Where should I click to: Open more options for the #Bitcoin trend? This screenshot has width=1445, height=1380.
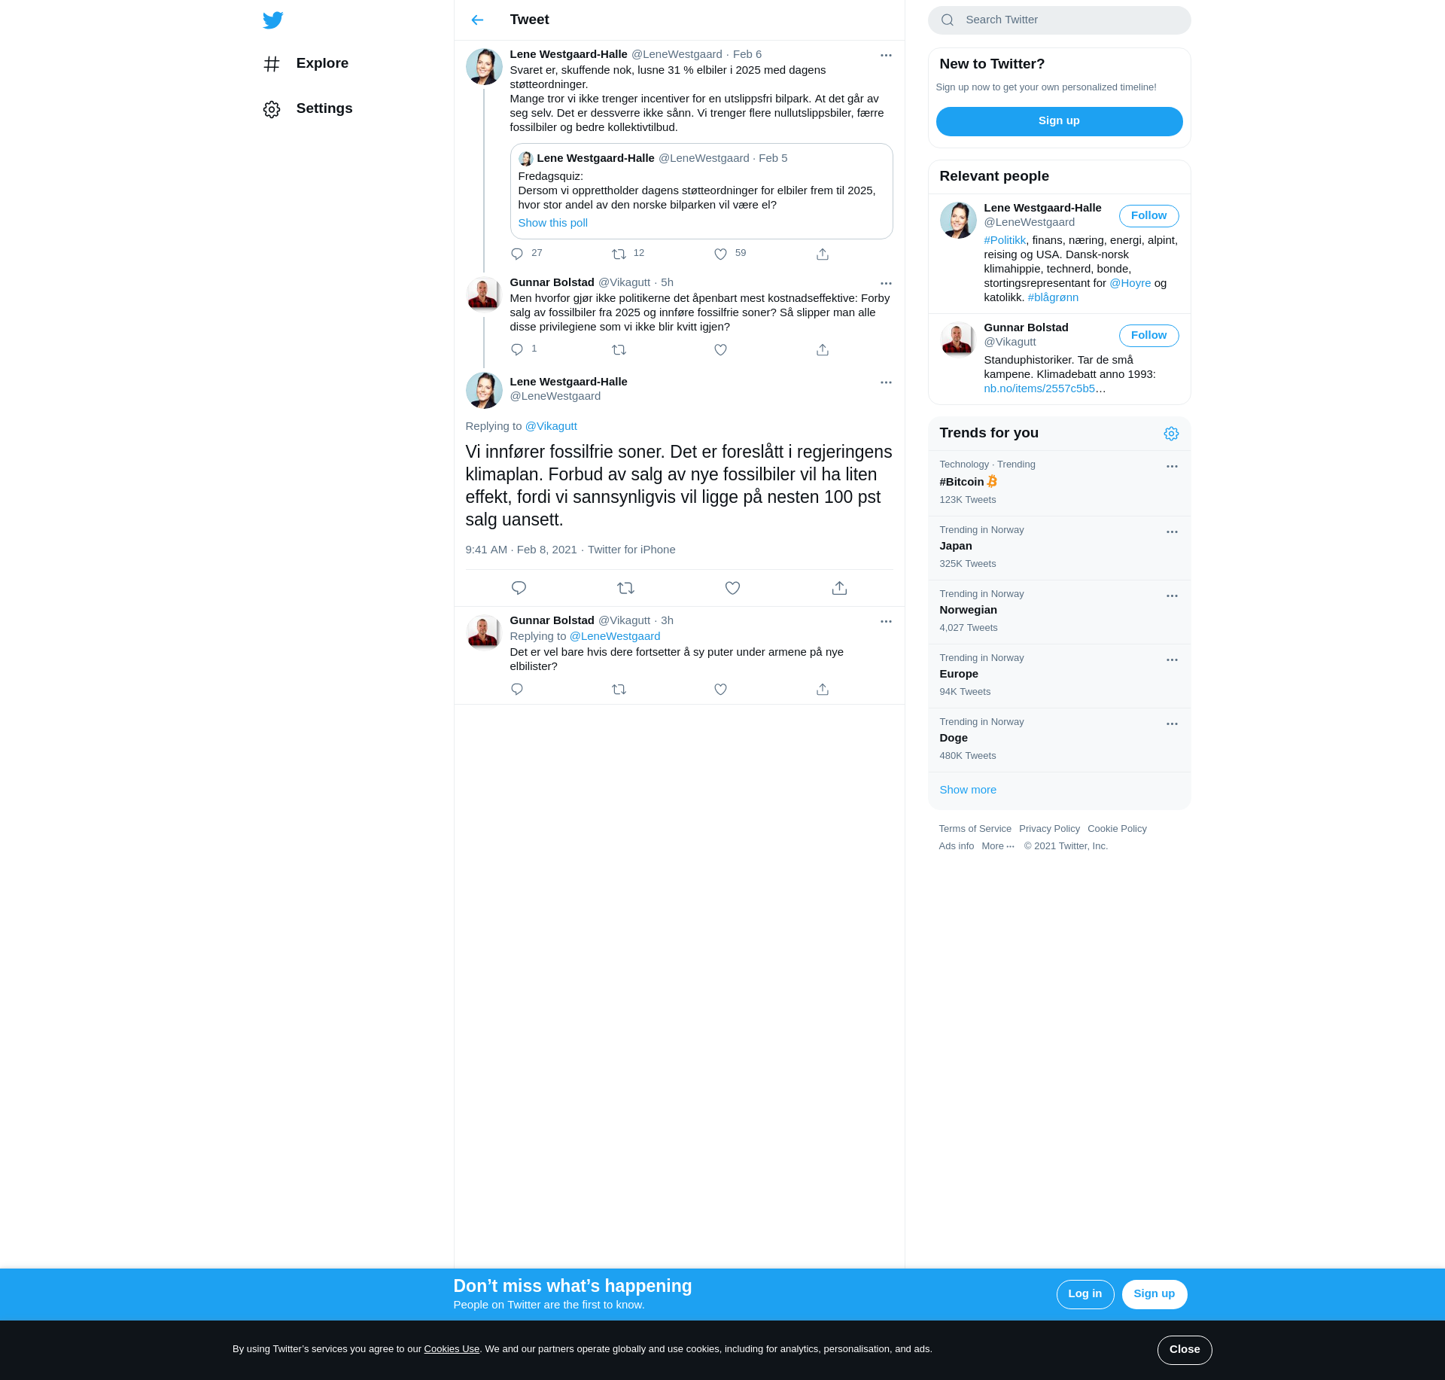click(x=1172, y=466)
